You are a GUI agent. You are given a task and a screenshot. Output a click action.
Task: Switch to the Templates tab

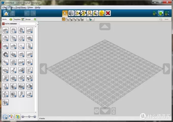19,19
